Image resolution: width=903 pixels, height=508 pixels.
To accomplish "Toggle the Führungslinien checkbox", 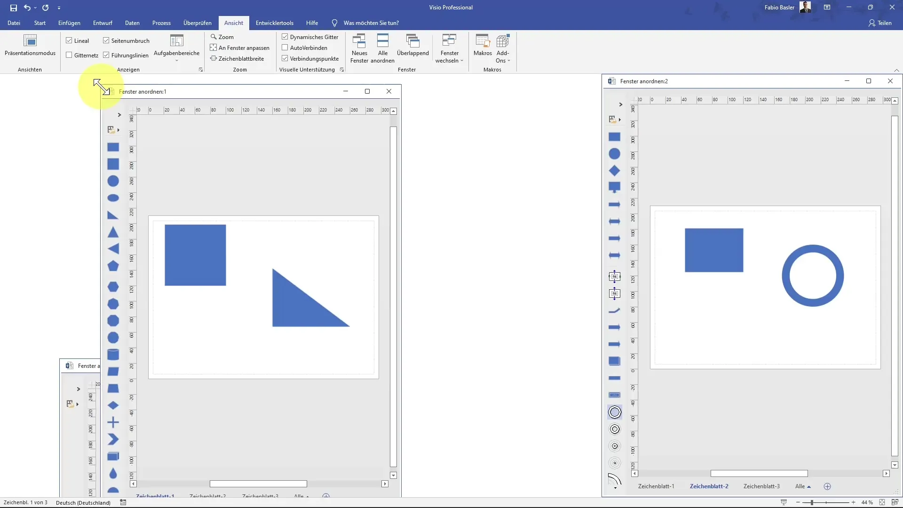I will tap(106, 55).
